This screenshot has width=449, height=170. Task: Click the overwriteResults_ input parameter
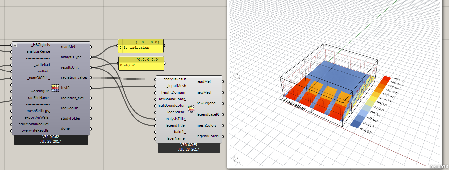(36, 130)
